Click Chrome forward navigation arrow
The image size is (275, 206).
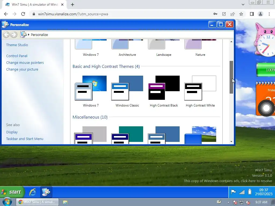click(15, 14)
